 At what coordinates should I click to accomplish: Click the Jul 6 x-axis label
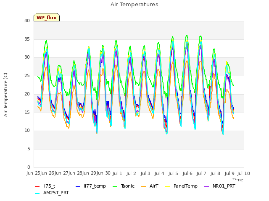187,173
